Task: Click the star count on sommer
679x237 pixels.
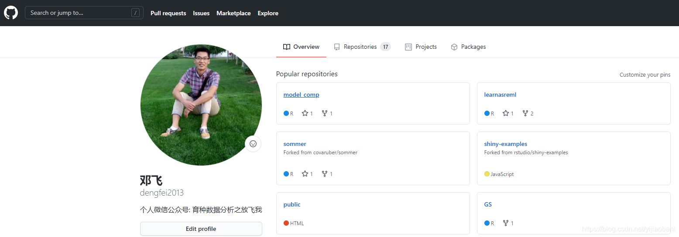Action: tap(307, 174)
